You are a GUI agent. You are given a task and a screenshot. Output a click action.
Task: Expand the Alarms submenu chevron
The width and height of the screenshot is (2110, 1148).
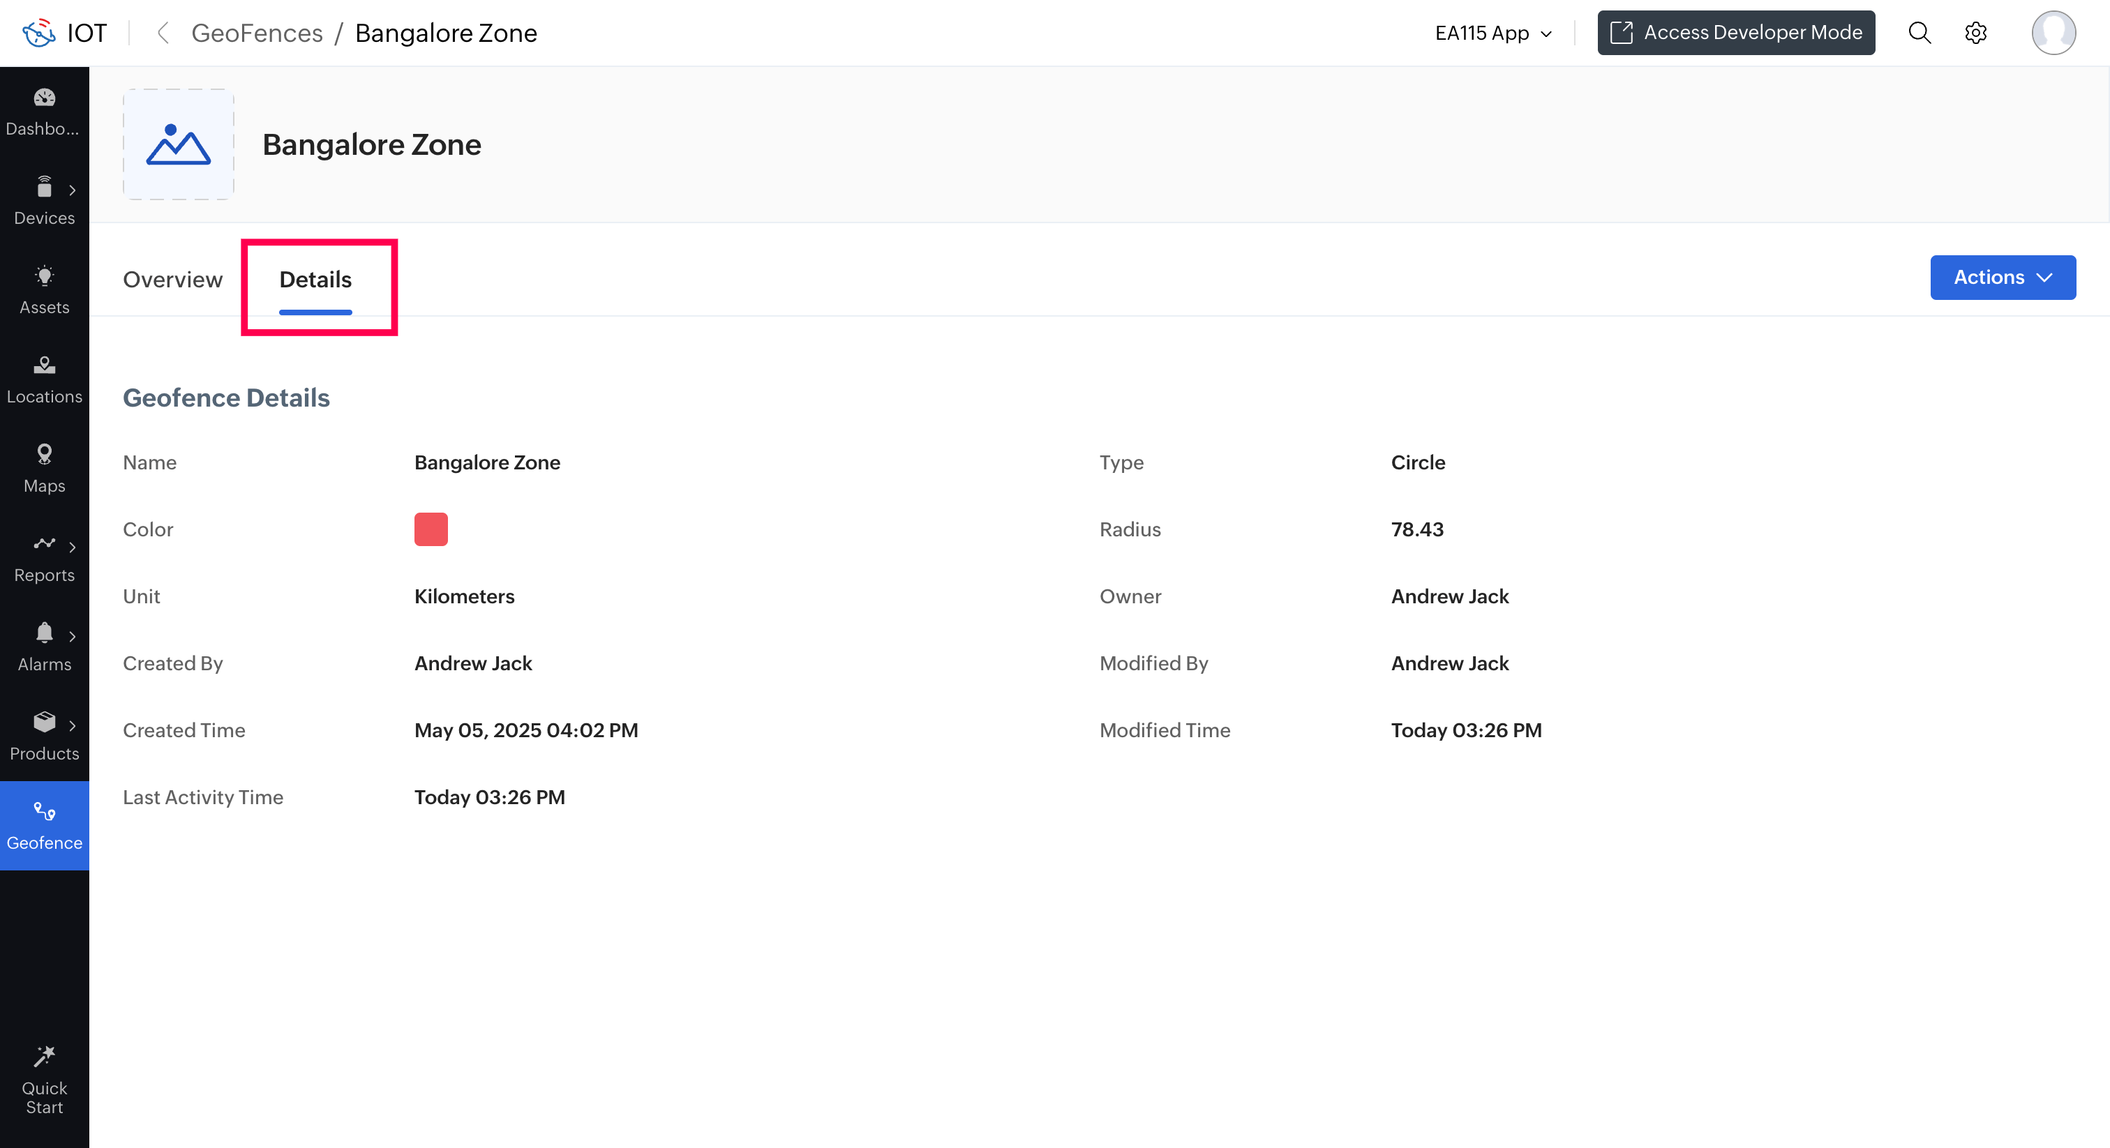coord(72,636)
